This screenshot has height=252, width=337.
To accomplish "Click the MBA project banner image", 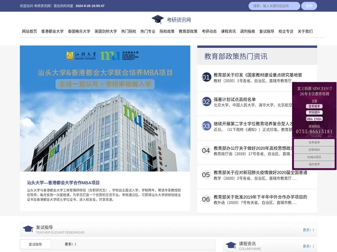I will 105,108.
